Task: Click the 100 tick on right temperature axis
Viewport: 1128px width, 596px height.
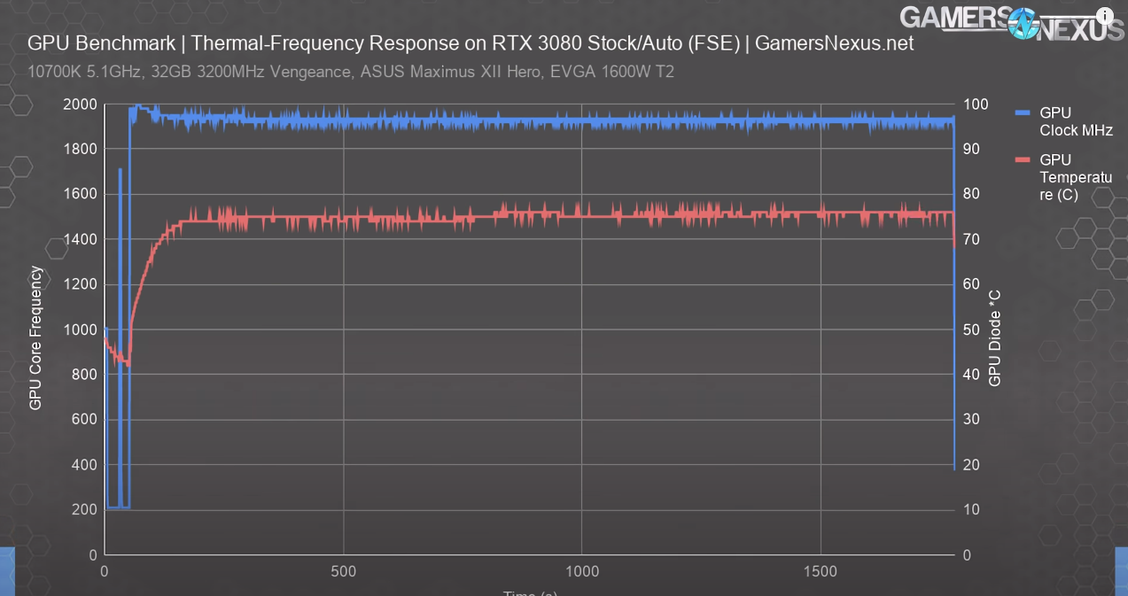Action: 975,104
